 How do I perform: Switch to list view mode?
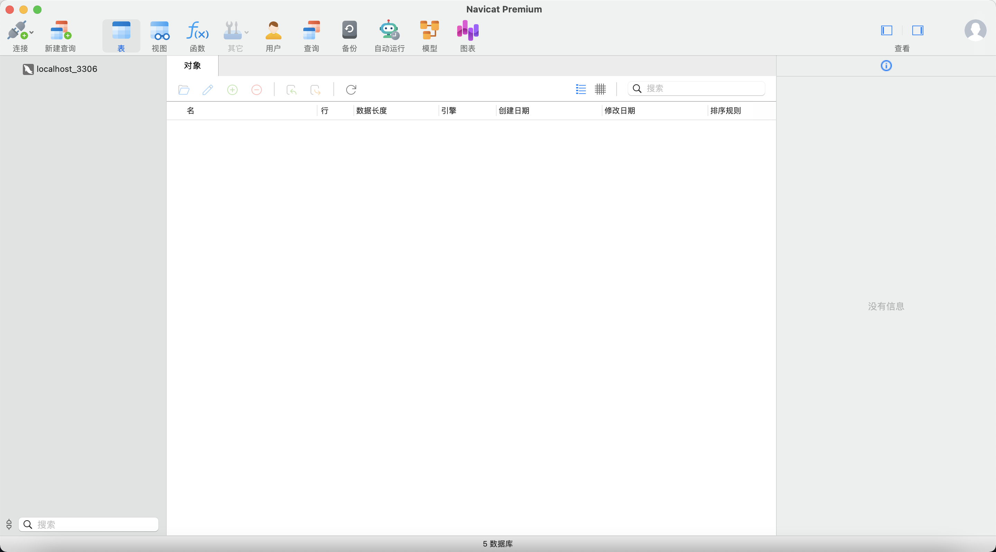tap(581, 89)
